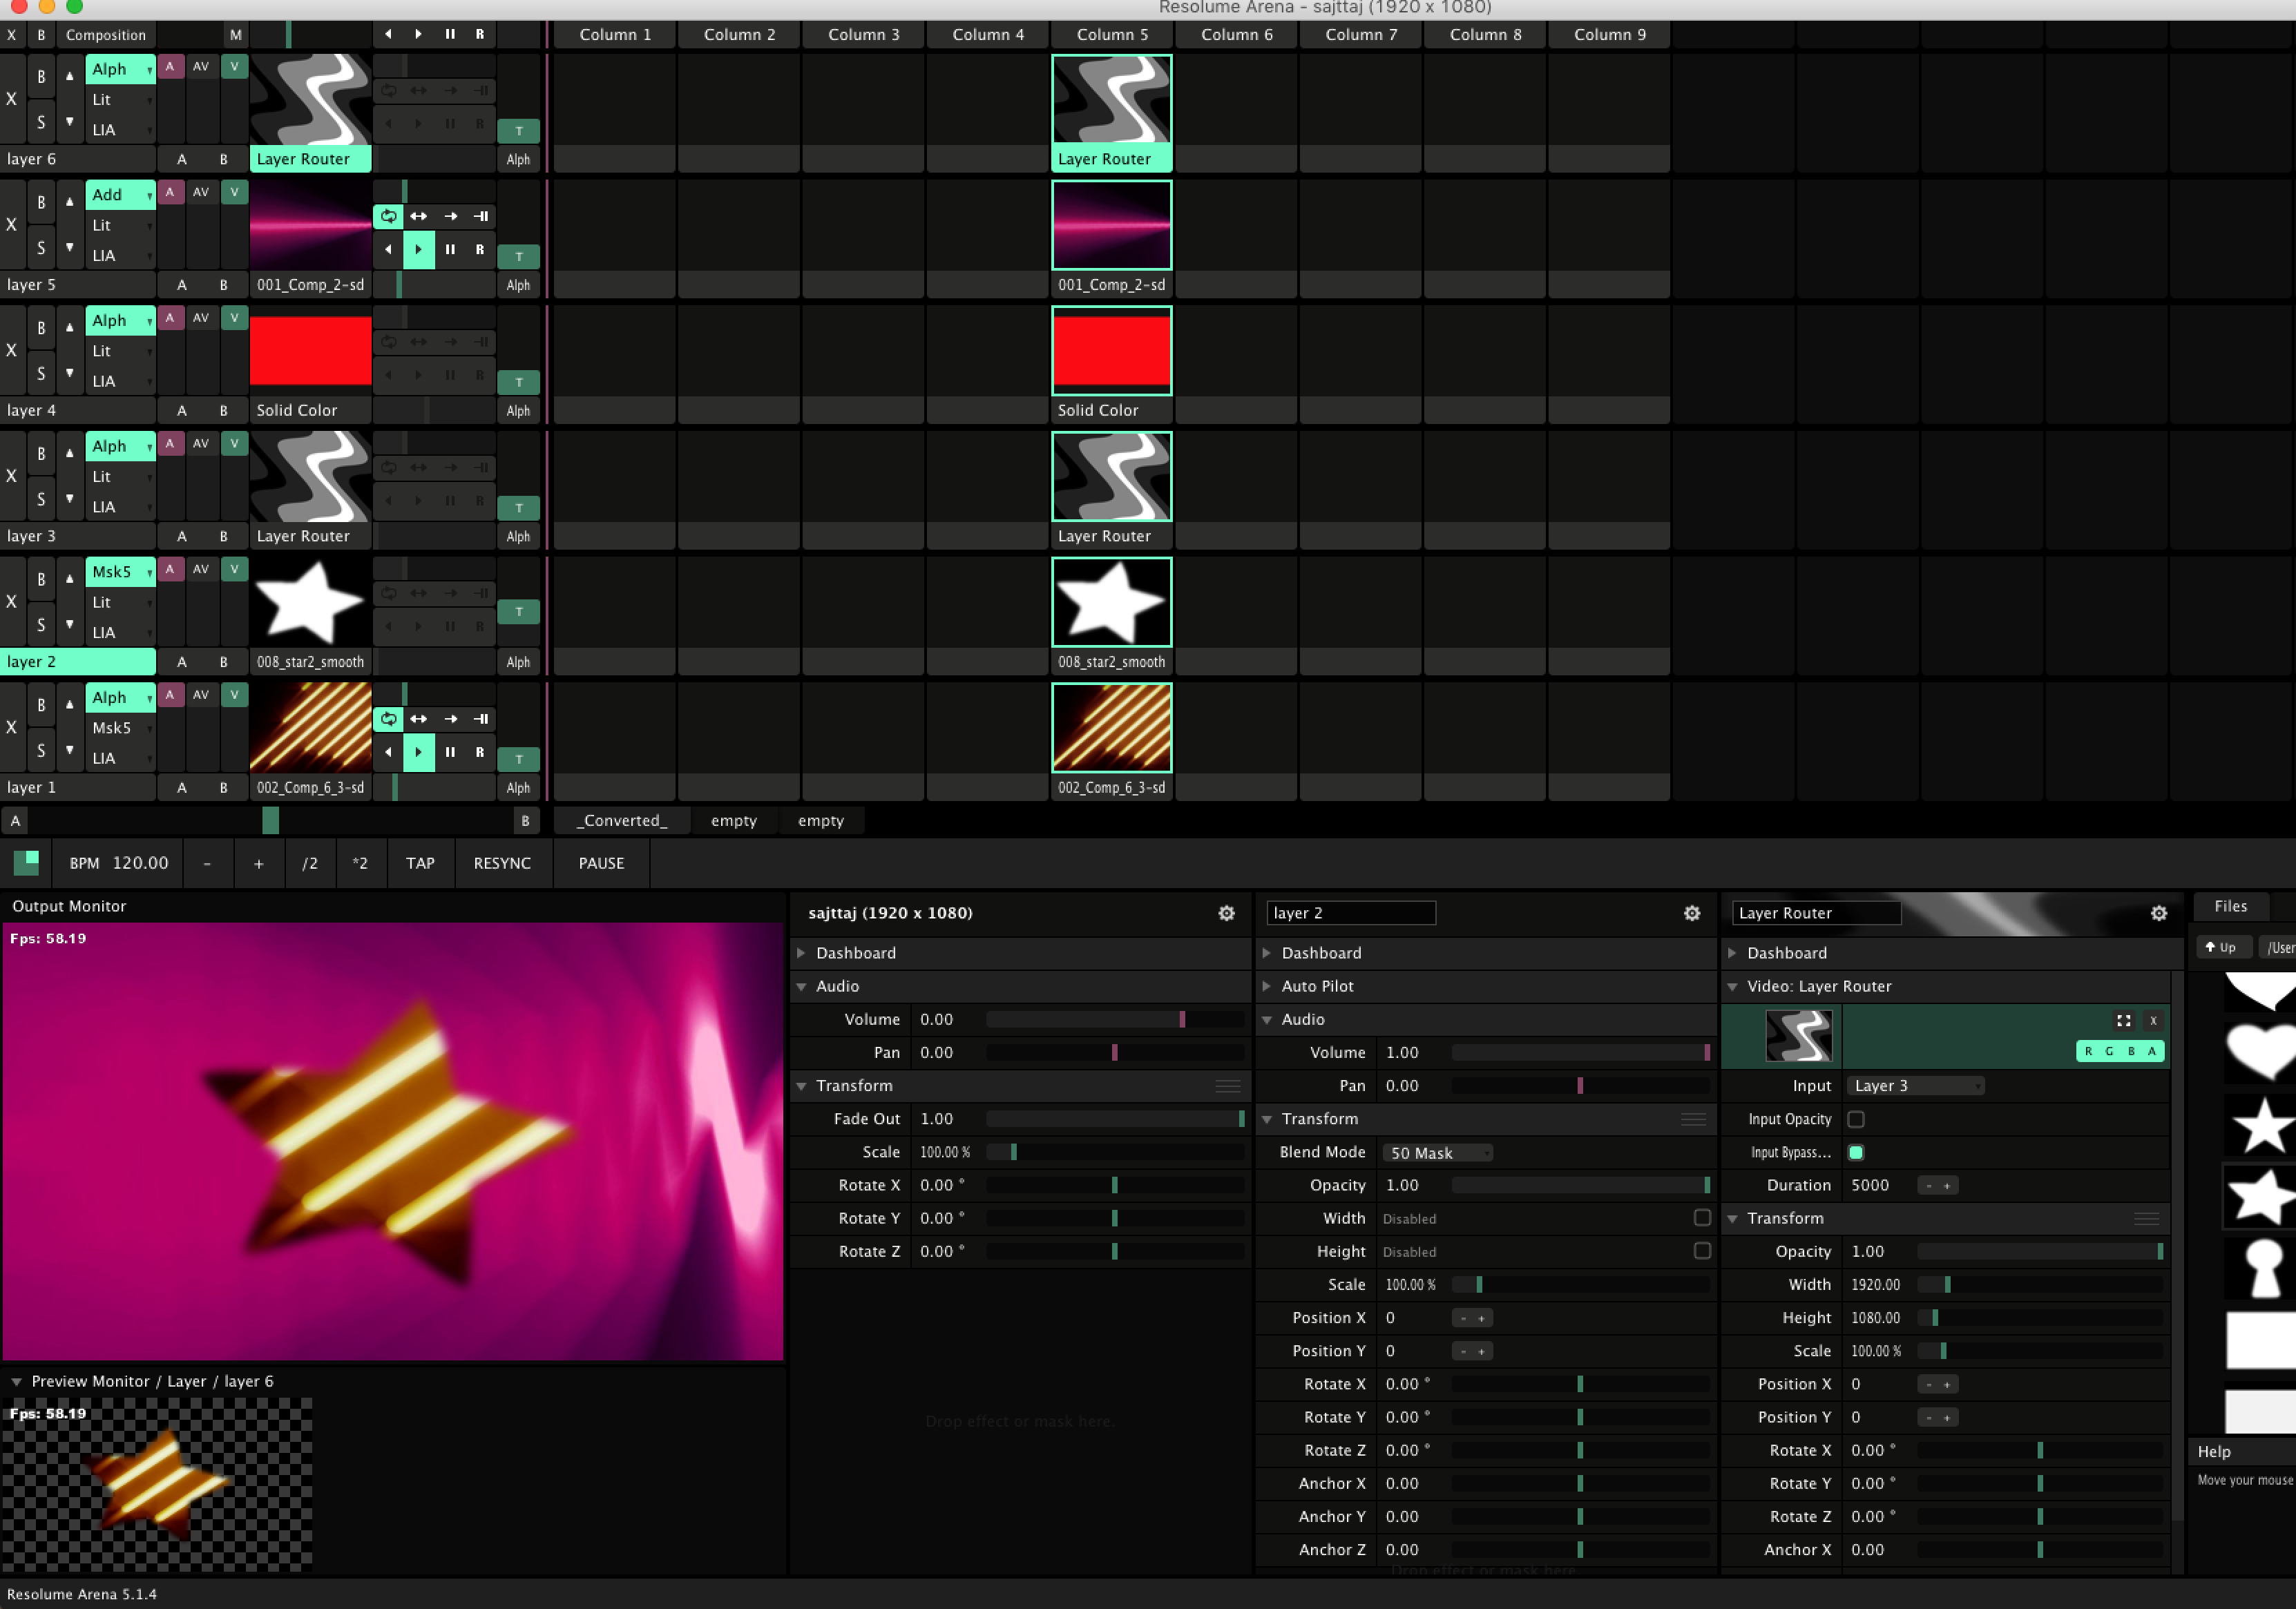Image resolution: width=2296 pixels, height=1609 pixels.
Task: Switch to the _Converted_ deck tab
Action: click(x=621, y=820)
